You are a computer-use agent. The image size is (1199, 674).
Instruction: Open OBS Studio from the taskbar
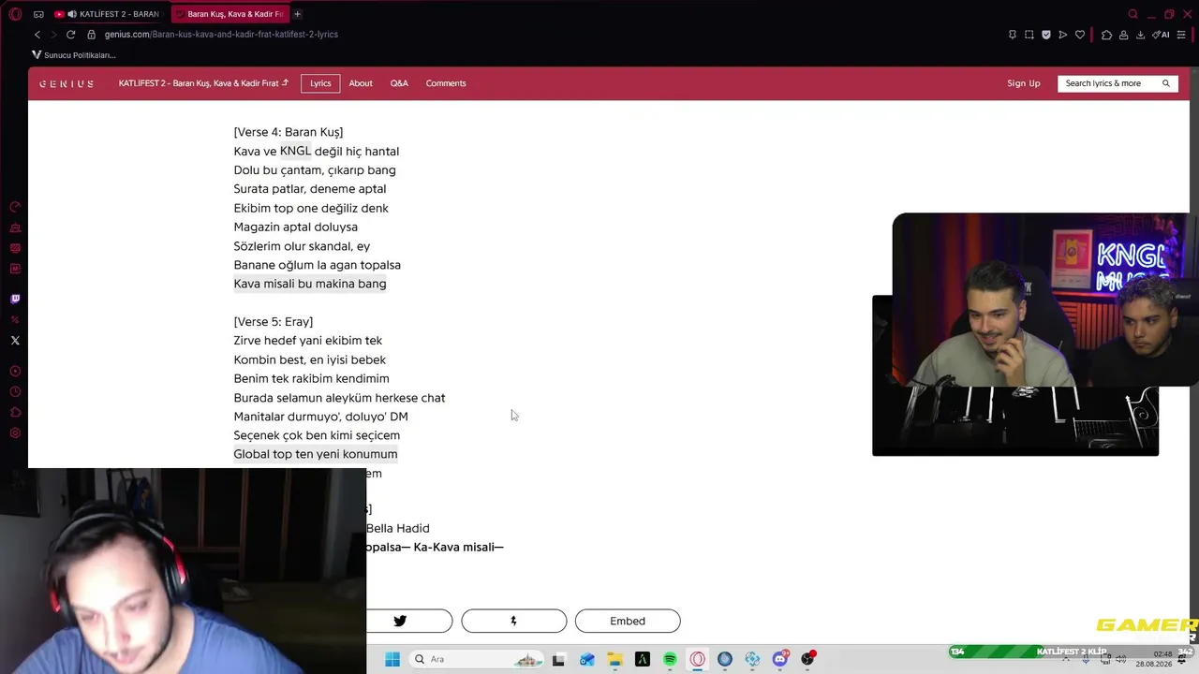(807, 659)
